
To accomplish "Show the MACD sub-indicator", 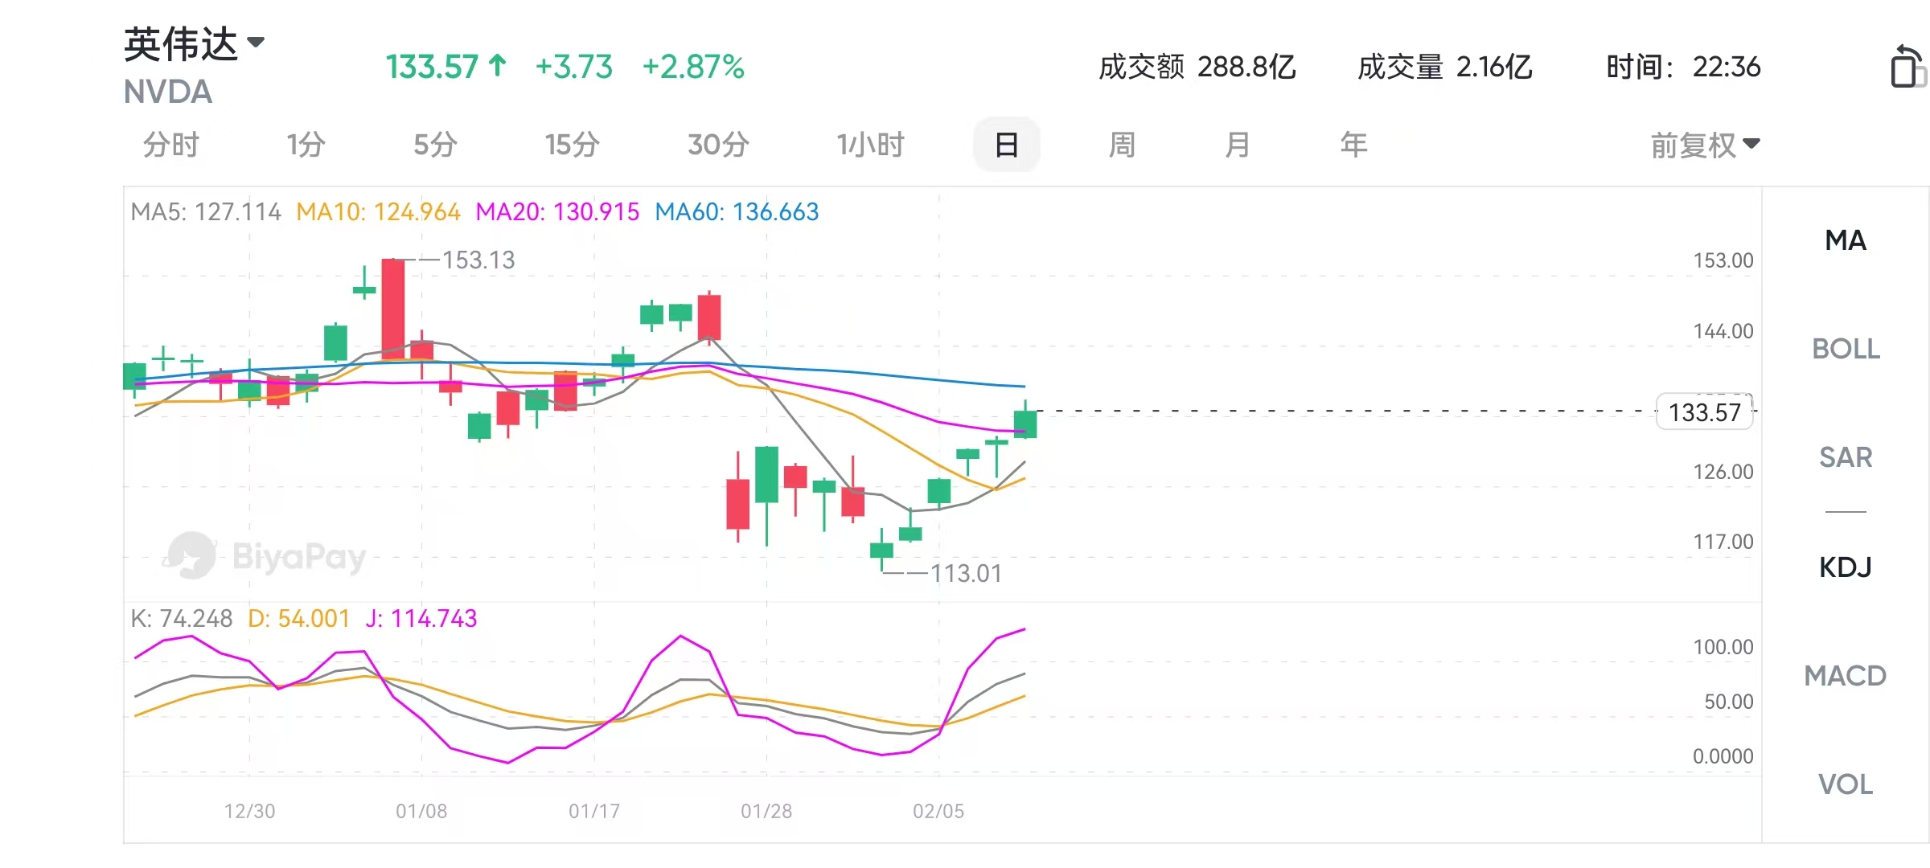I will (x=1846, y=676).
